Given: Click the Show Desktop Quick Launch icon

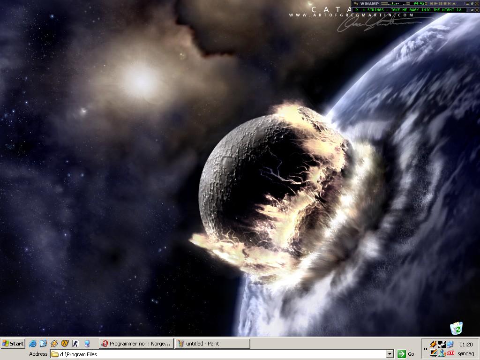Looking at the screenshot, I should coord(87,344).
